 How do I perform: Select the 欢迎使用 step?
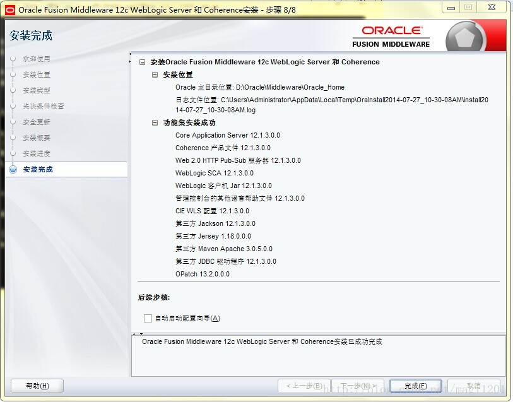point(37,59)
